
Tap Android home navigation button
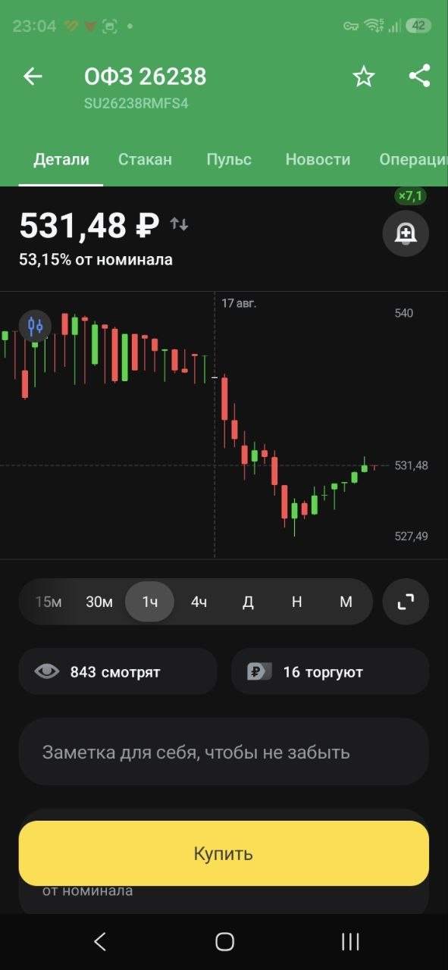click(224, 941)
